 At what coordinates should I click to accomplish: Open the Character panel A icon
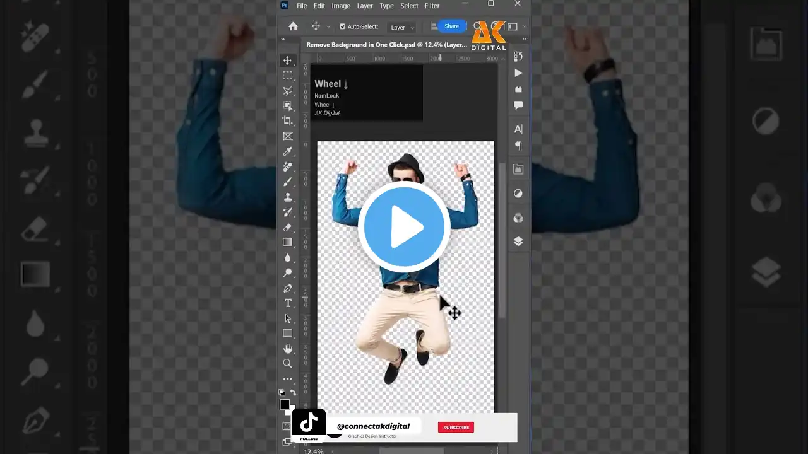(518, 129)
